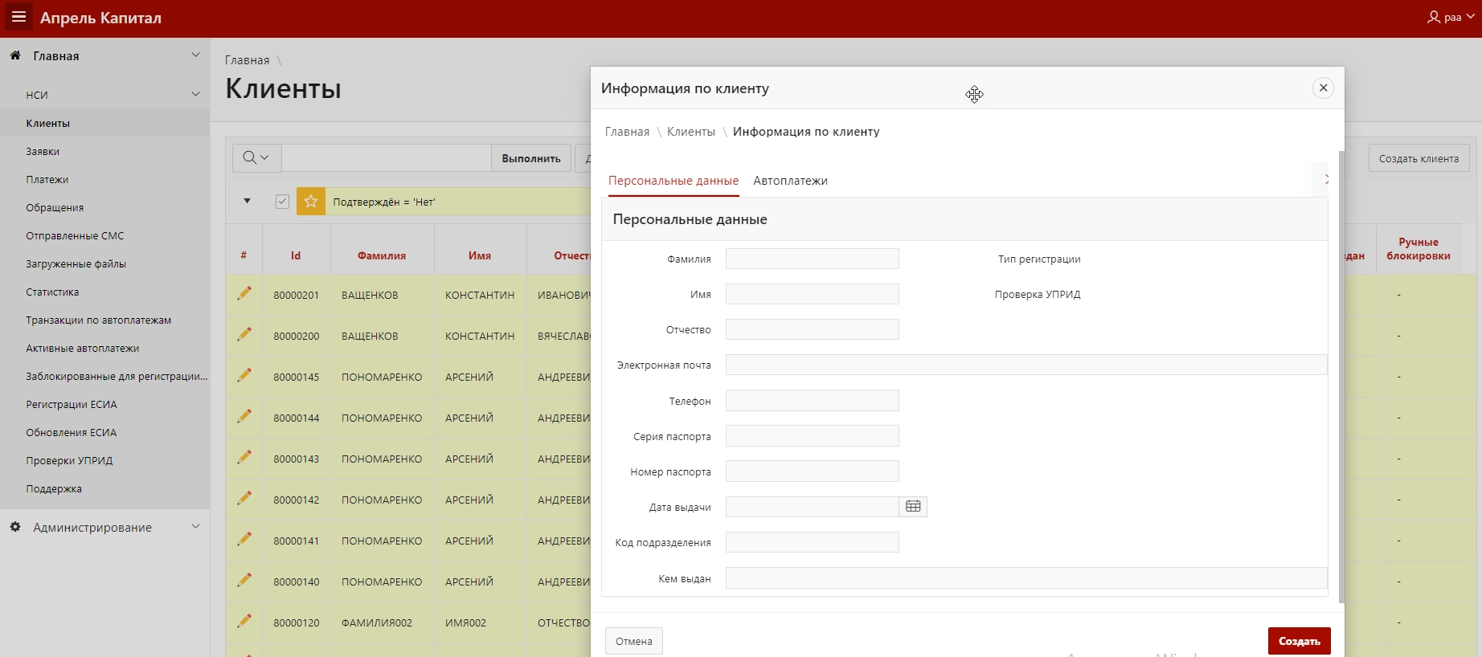Switch to Персональные данные tab
The height and width of the screenshot is (657, 1482).
[673, 181]
